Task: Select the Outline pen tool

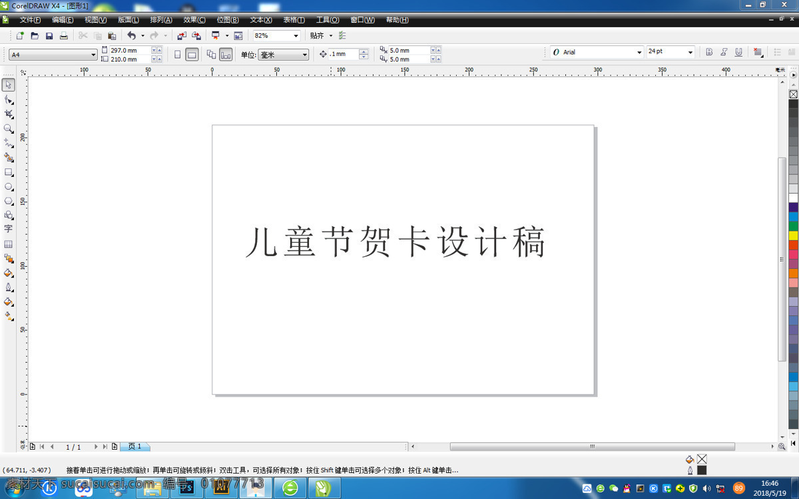Action: [9, 287]
